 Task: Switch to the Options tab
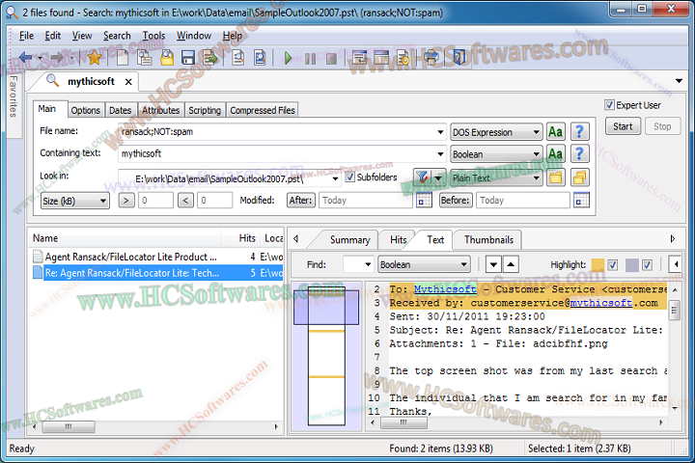(86, 110)
